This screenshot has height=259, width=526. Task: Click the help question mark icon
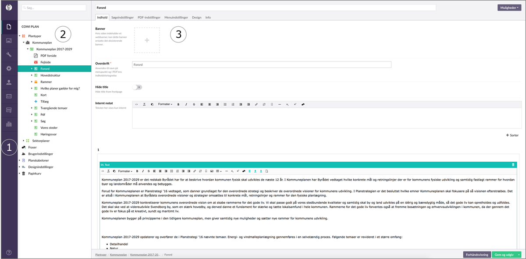tap(9, 252)
